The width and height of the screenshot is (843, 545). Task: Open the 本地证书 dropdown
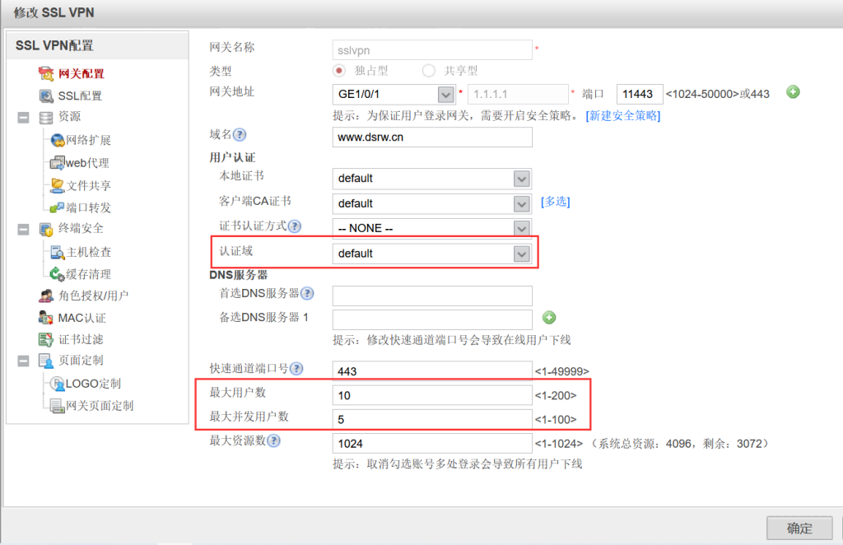point(521,179)
